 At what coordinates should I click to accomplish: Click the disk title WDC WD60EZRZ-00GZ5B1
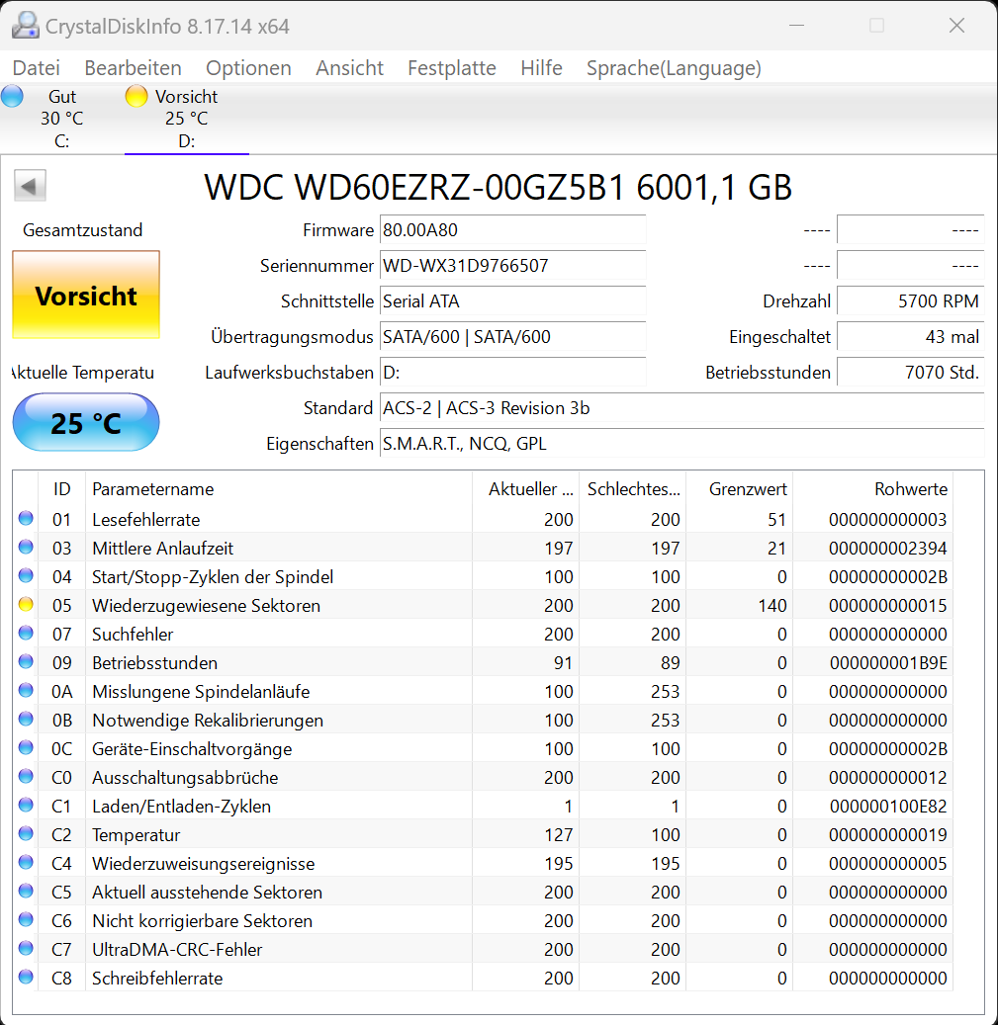499,188
